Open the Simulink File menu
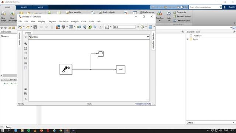The width and height of the screenshot is (236, 133). coord(20,21)
